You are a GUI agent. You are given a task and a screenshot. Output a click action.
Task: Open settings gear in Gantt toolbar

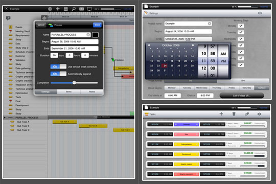[50, 9]
